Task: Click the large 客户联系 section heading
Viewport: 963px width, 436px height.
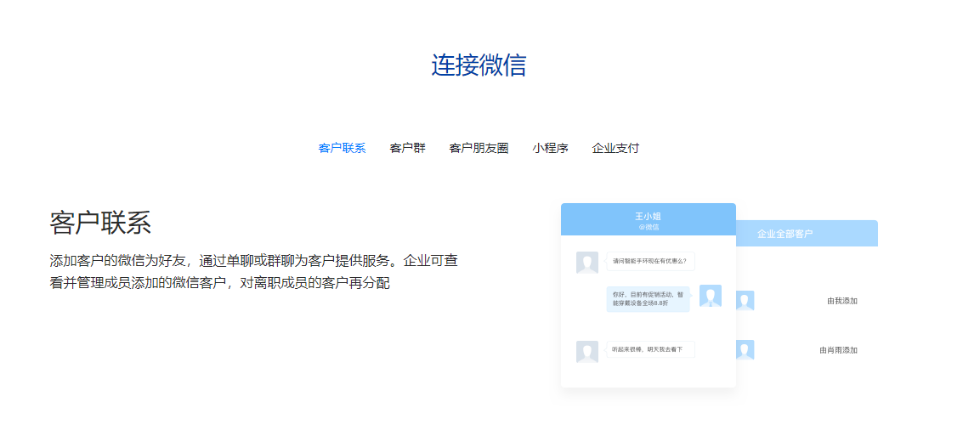Action: click(100, 223)
